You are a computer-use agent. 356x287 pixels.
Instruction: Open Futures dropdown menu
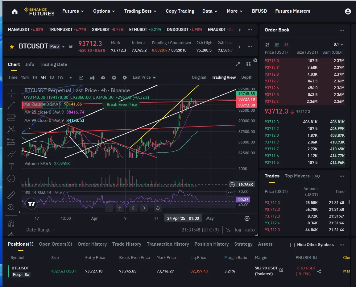pos(73,11)
